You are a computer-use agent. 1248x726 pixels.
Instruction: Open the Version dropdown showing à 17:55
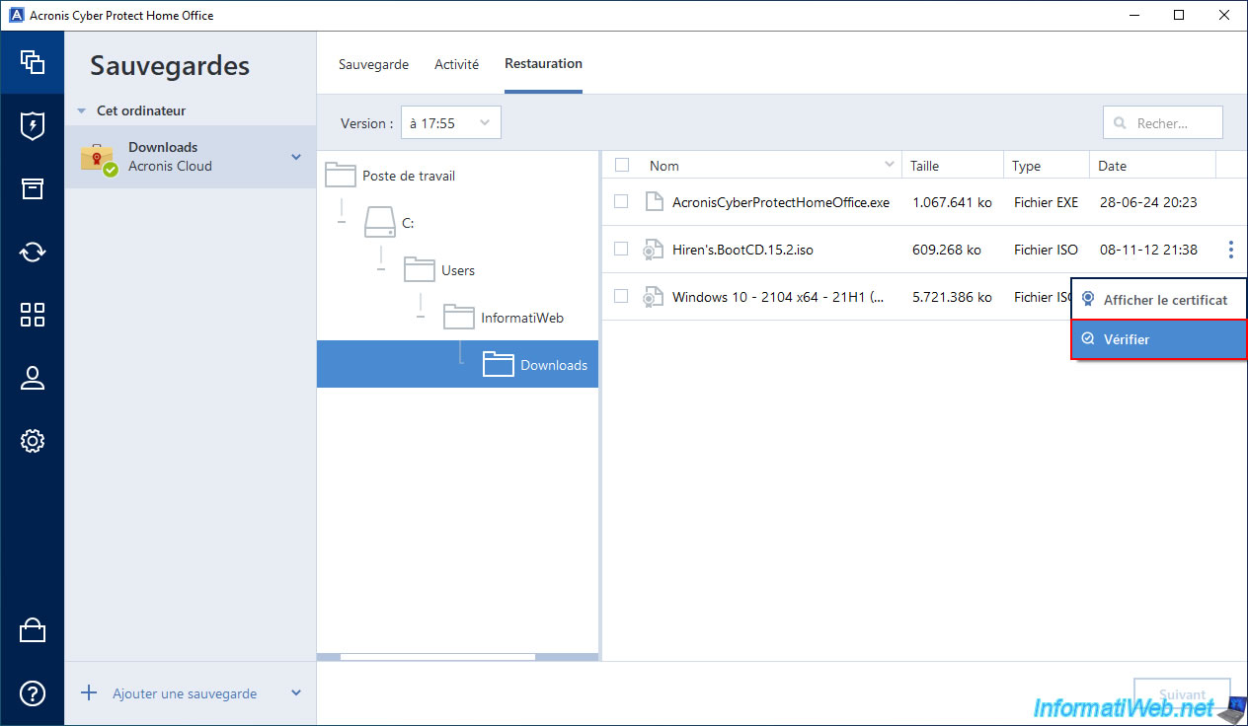pos(450,123)
